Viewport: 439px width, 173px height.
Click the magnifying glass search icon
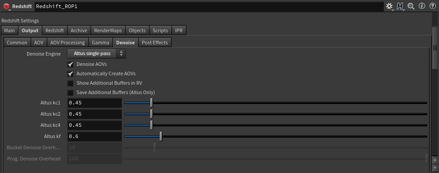point(411,6)
